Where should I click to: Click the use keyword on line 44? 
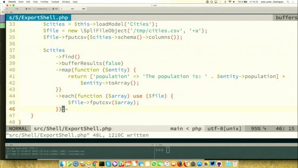click(x=138, y=96)
